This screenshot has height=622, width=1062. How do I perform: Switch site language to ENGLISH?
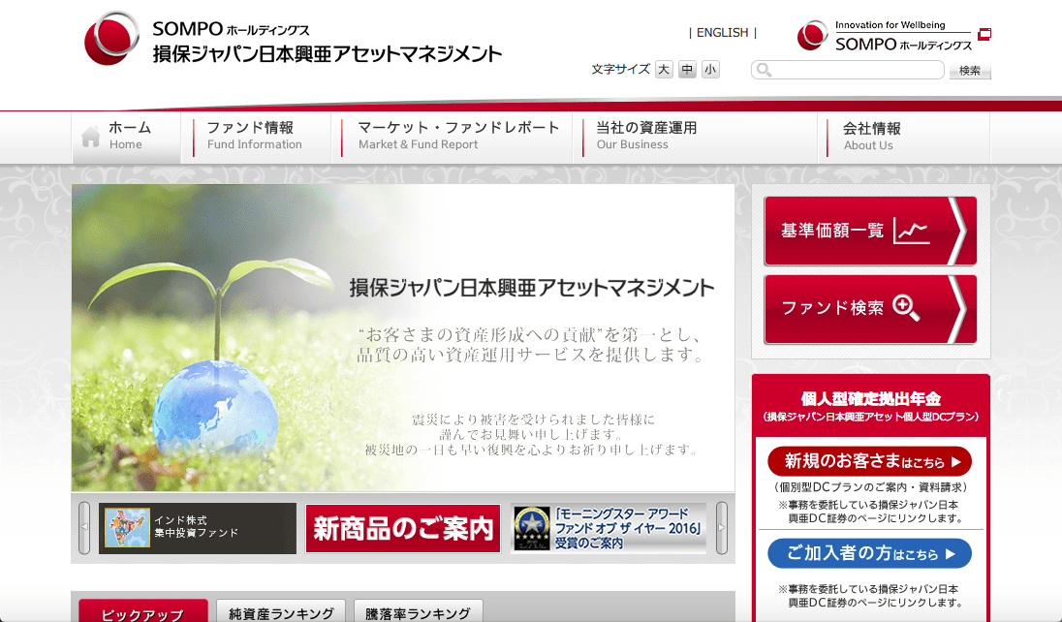coord(722,33)
